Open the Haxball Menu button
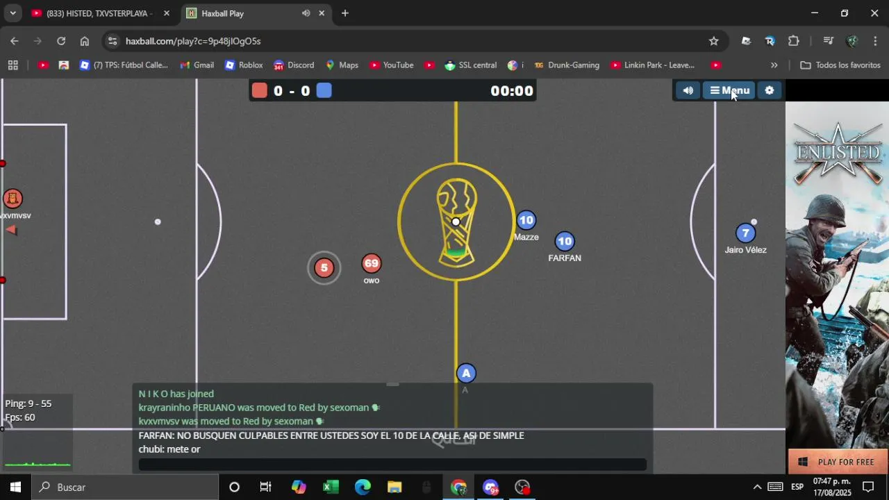This screenshot has width=889, height=500. (729, 90)
